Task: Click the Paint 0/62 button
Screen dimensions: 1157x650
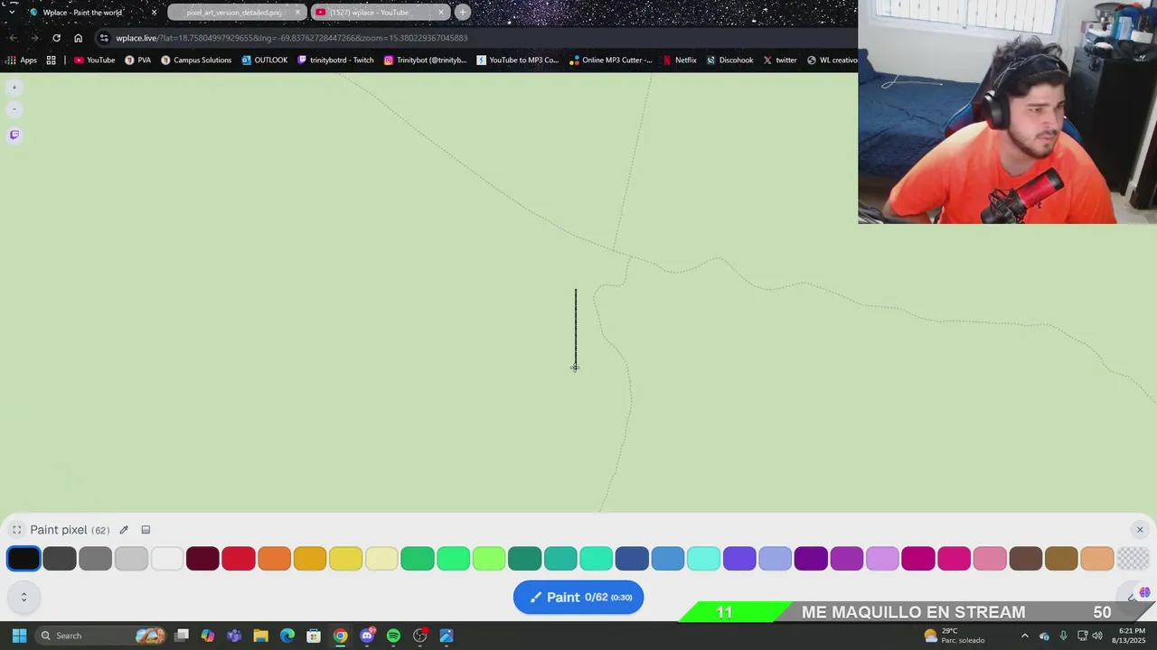Action: [x=578, y=597]
